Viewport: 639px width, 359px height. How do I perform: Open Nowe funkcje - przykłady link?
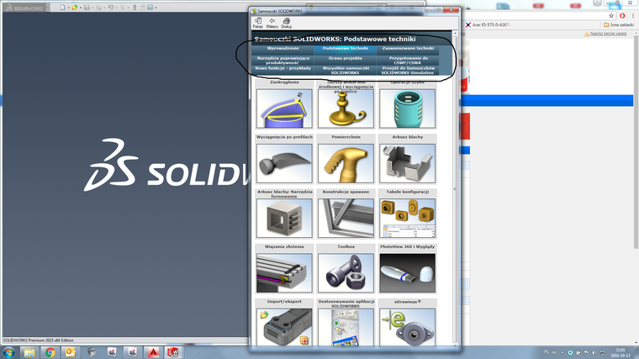[x=283, y=70]
